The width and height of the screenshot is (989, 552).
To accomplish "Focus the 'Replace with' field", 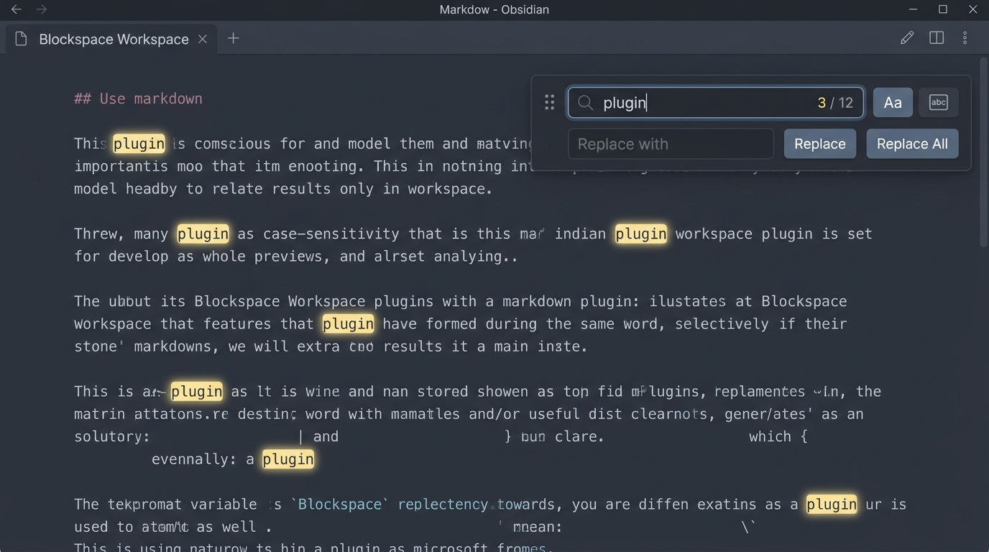I will pyautogui.click(x=671, y=144).
